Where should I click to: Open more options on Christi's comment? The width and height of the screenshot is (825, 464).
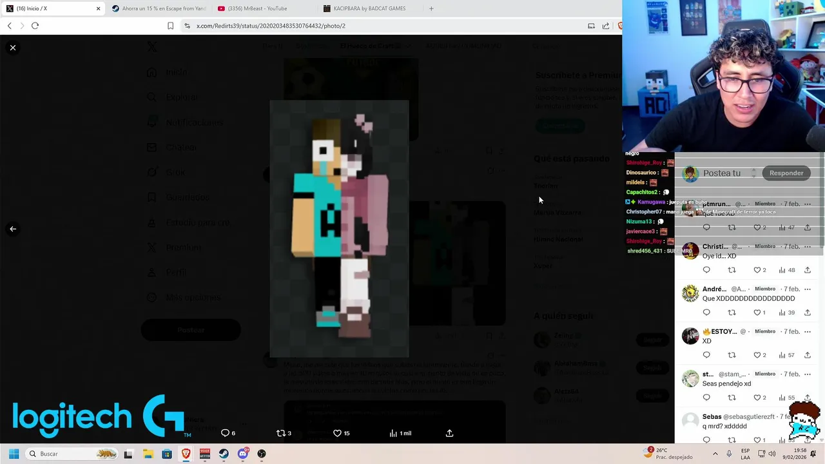808,246
